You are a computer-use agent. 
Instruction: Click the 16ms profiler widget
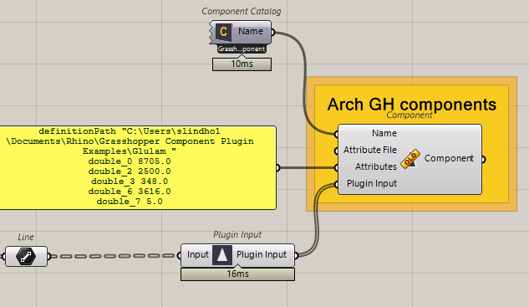[x=238, y=274]
